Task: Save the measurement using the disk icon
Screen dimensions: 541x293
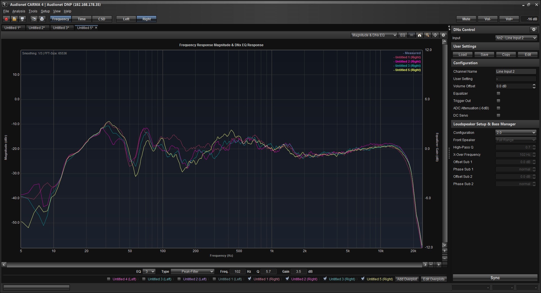Action: coord(22,19)
